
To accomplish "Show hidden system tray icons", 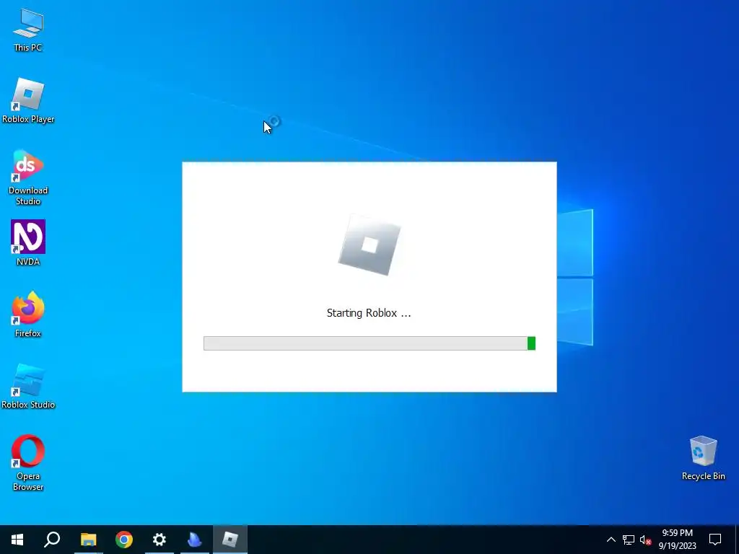I will [x=611, y=540].
